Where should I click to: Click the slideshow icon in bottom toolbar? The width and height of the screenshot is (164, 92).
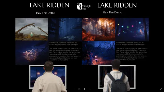(79, 89)
